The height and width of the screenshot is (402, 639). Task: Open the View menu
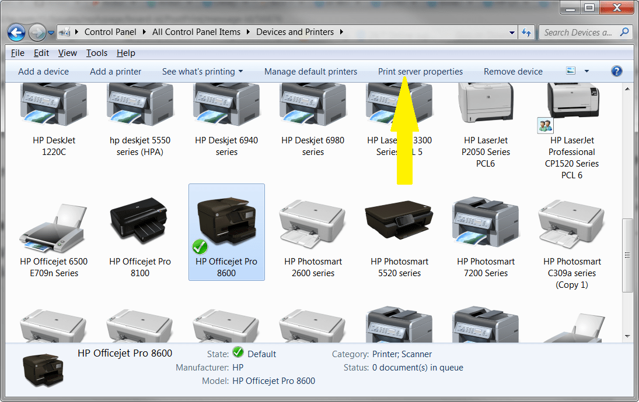(67, 53)
